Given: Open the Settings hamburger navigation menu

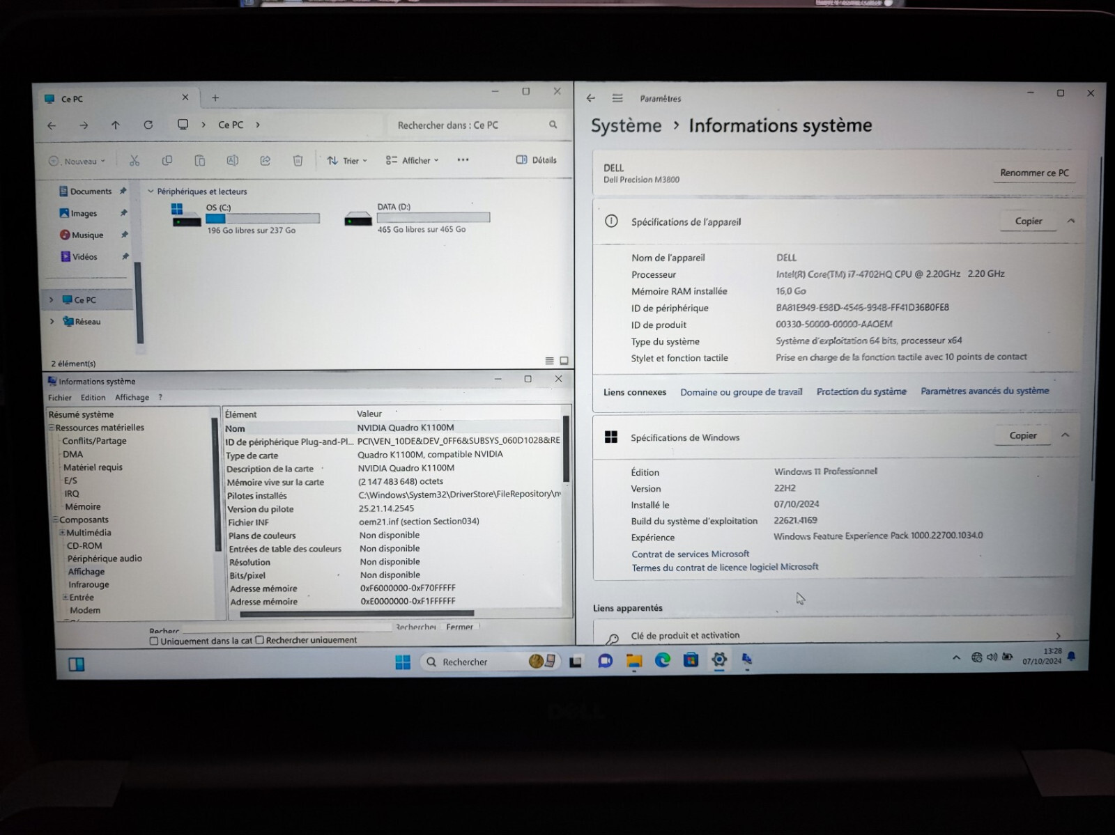Looking at the screenshot, I should coord(617,98).
